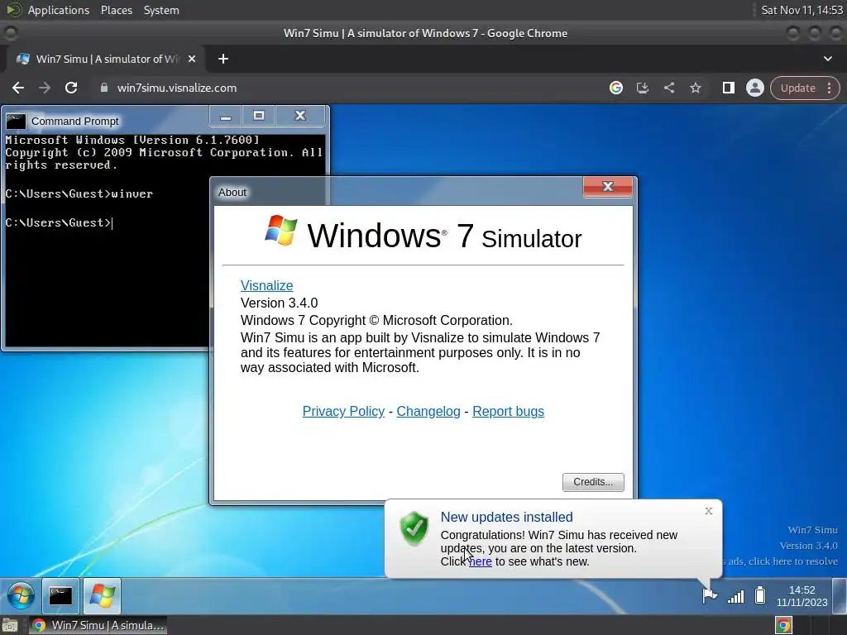
Task: Minimize the Command Prompt window
Action: coord(226,116)
